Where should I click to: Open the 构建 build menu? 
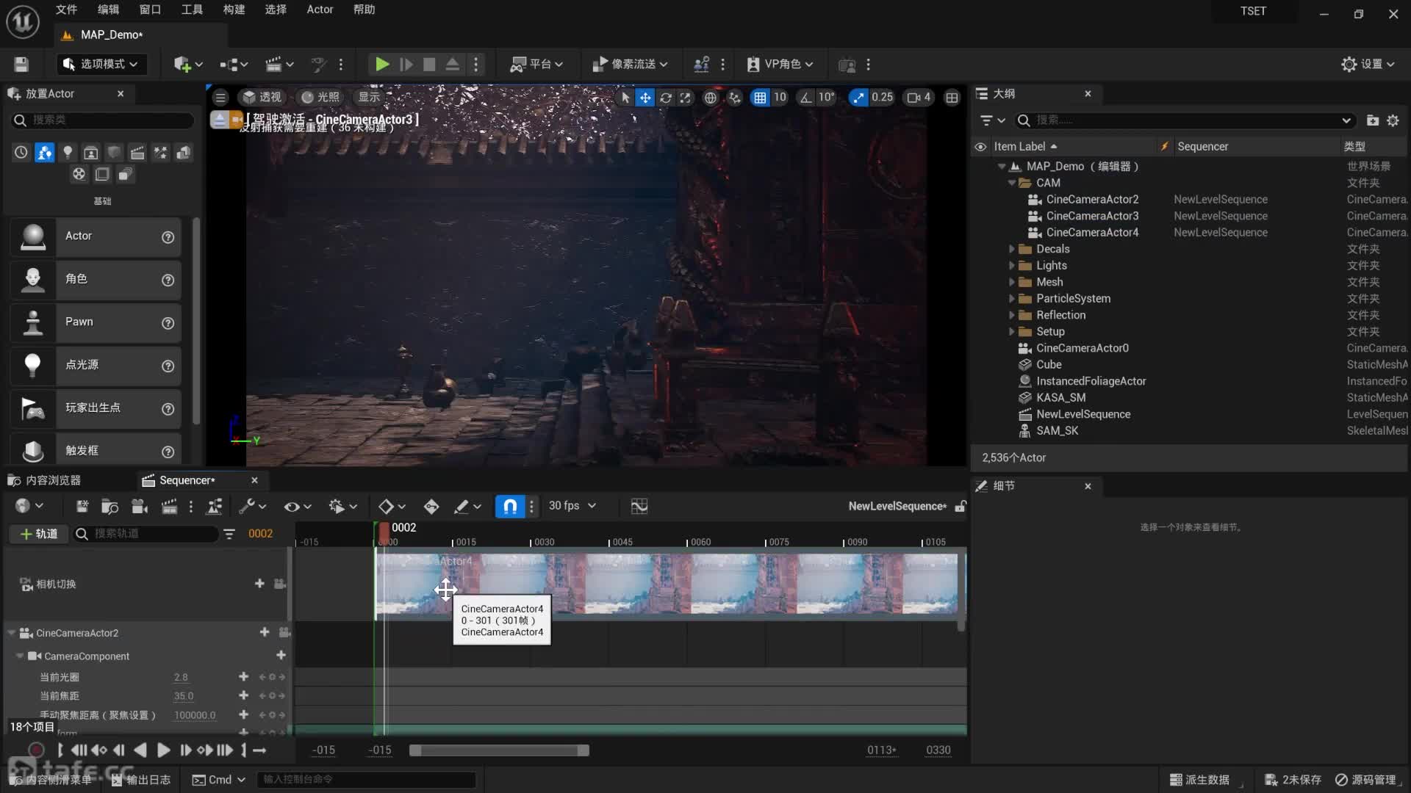pos(234,10)
